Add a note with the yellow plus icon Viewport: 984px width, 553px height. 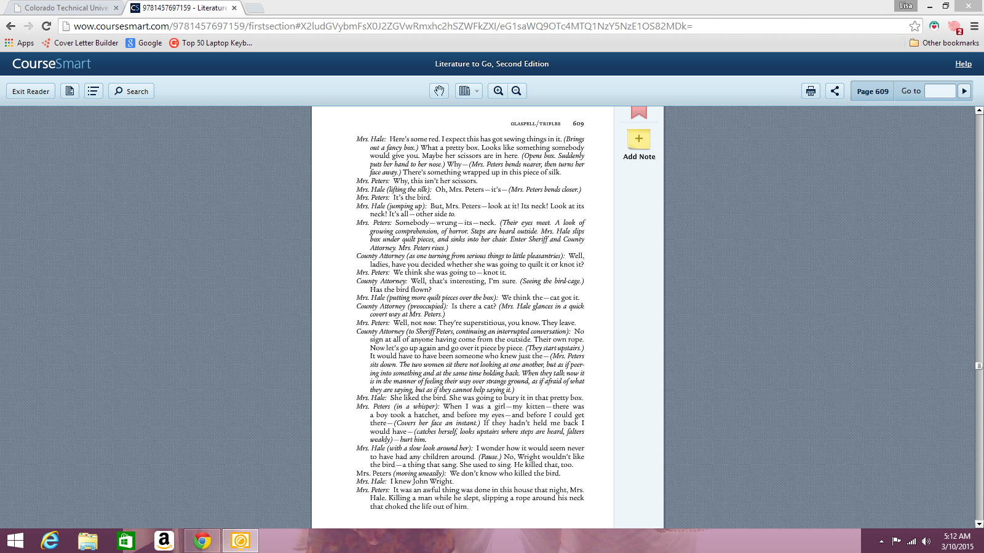(639, 139)
